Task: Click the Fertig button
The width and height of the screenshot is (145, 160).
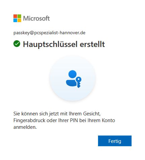Action: [x=115, y=141]
